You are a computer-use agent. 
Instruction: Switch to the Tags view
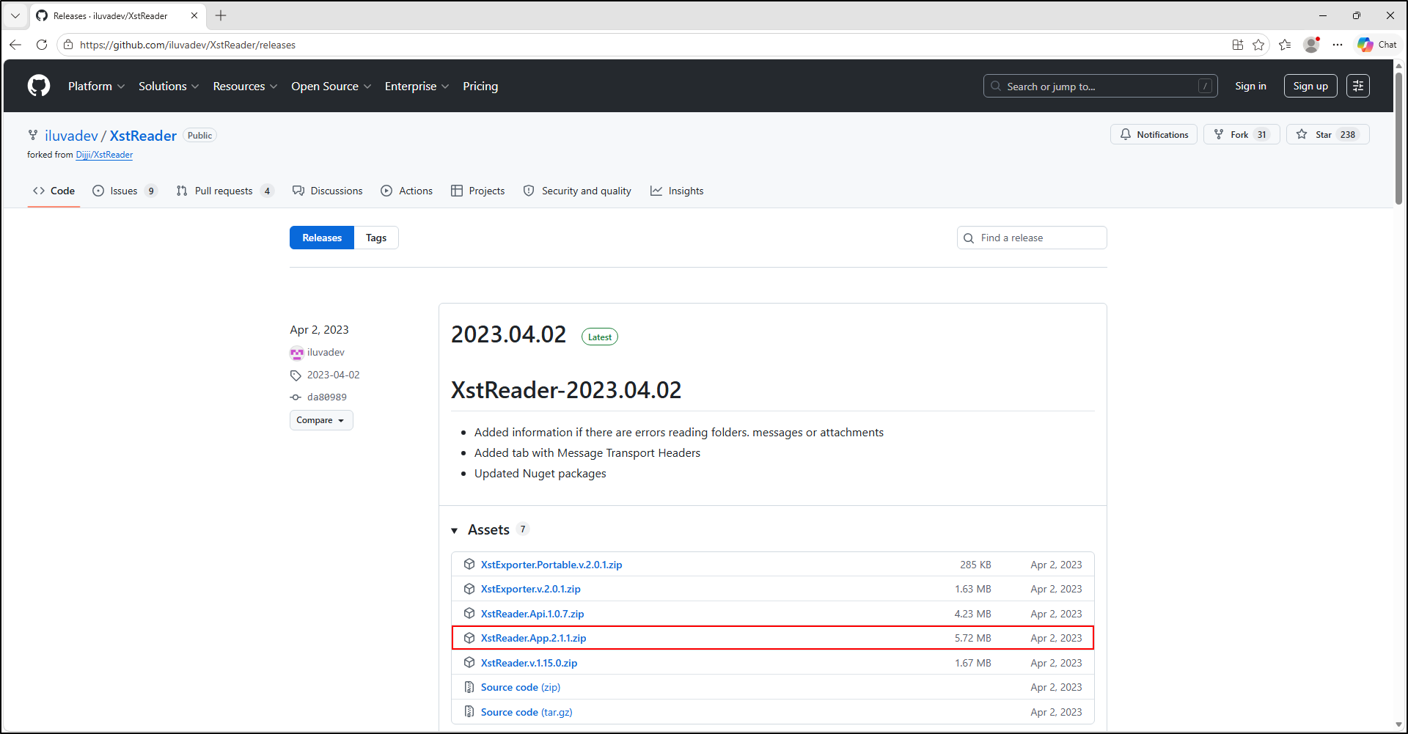point(376,238)
